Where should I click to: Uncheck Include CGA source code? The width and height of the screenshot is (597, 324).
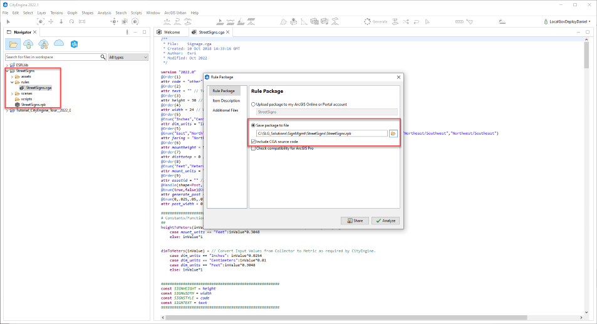[x=253, y=142]
